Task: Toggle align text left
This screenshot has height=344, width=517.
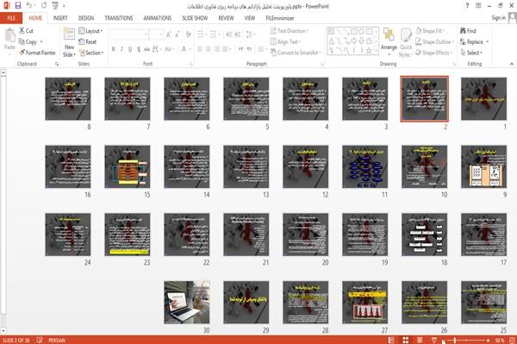Action: click(x=200, y=49)
